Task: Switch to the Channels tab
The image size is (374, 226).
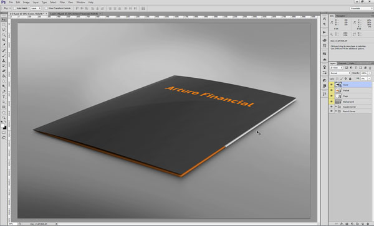Action: (342, 64)
